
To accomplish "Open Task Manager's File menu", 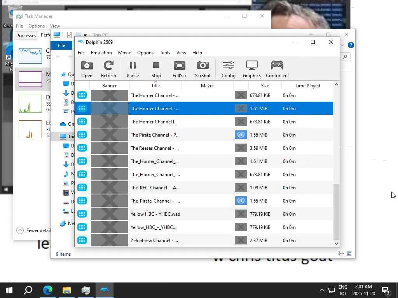I will point(19,26).
